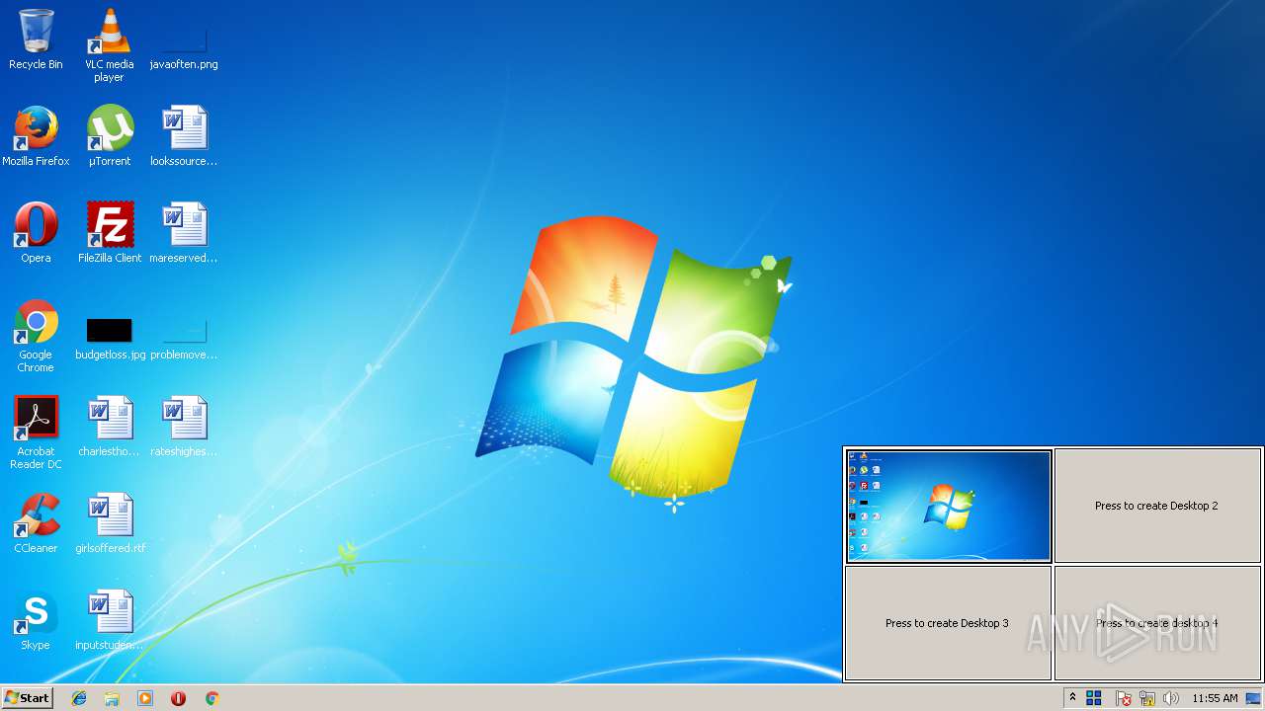Expand hidden tray icons arrow
The height and width of the screenshot is (711, 1265).
pyautogui.click(x=1072, y=697)
